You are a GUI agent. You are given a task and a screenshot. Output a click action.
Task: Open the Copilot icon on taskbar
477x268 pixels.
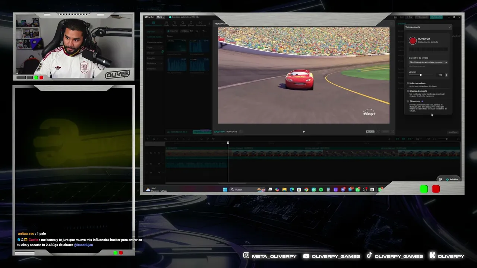click(277, 189)
